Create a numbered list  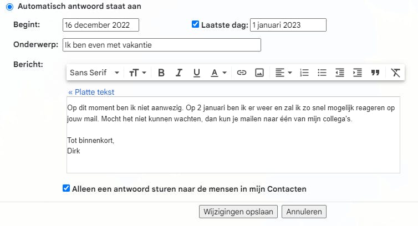pyautogui.click(x=304, y=73)
